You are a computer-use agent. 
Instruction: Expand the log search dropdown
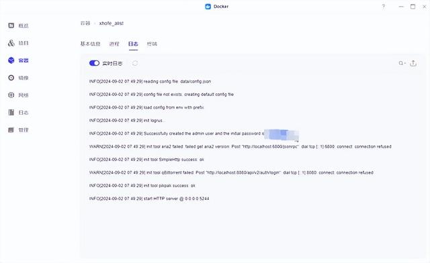(x=402, y=63)
